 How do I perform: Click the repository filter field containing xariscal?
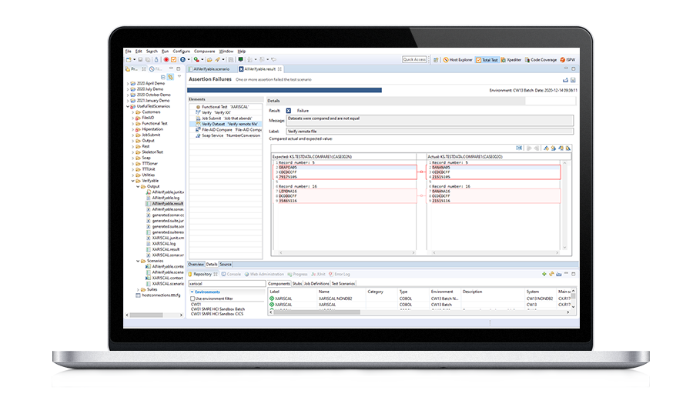pyautogui.click(x=226, y=283)
